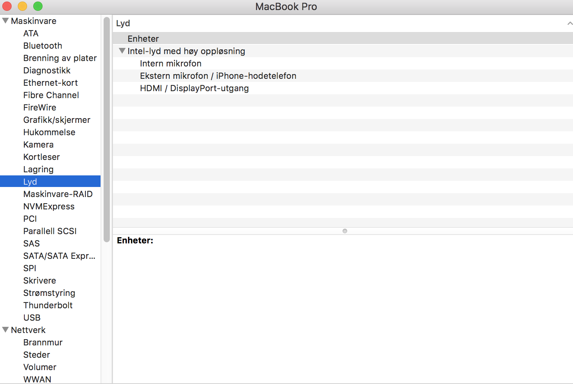Select Diagnostikk in the sidebar
This screenshot has width=573, height=384.
[x=47, y=70]
